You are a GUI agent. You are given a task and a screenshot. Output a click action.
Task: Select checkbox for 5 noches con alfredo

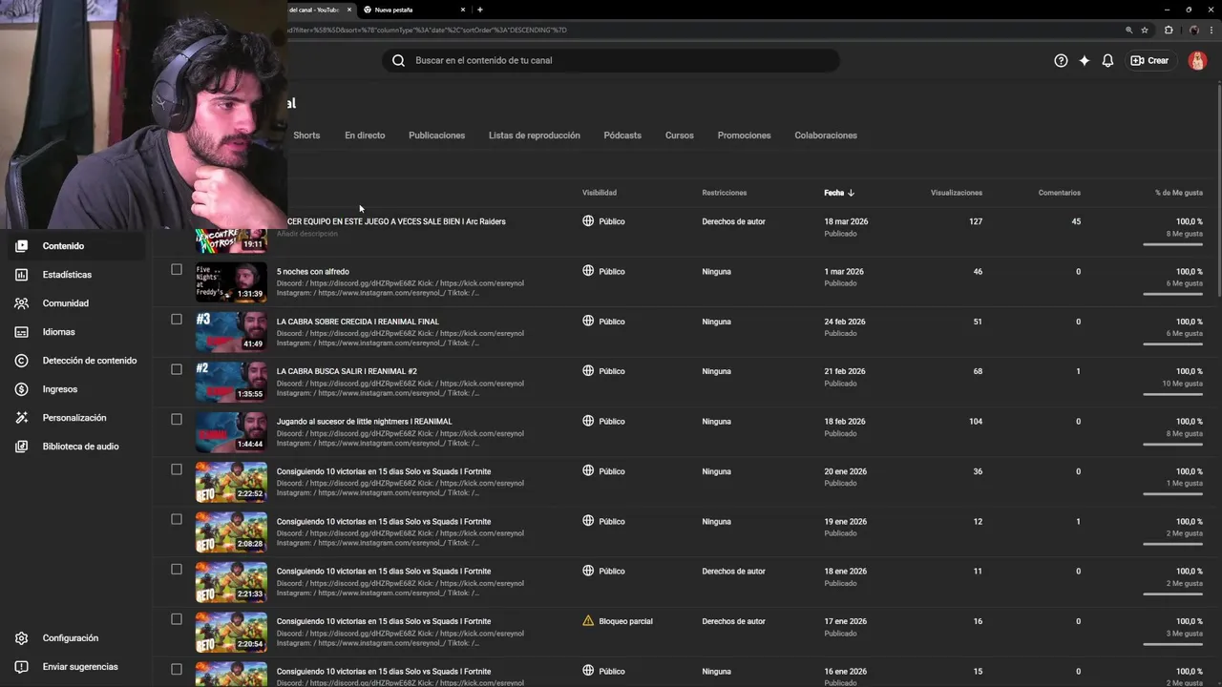pos(177,269)
